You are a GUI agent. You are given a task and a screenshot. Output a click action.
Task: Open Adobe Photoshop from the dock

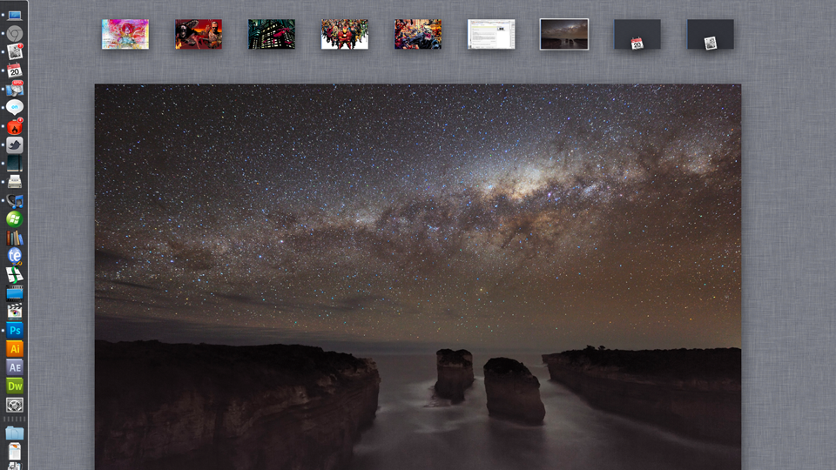tap(15, 331)
